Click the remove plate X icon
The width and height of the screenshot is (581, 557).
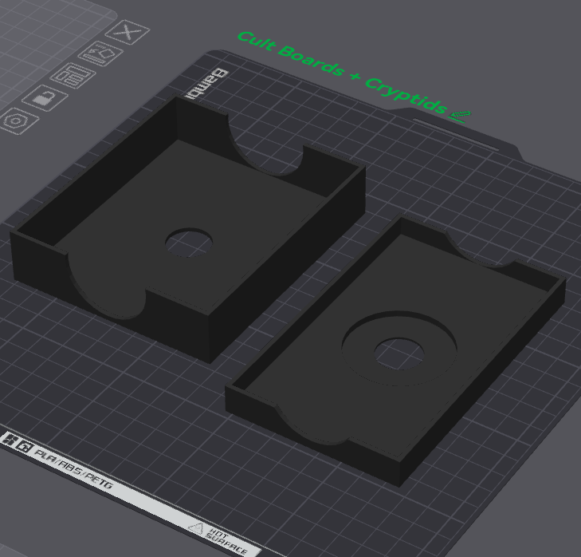127,33
